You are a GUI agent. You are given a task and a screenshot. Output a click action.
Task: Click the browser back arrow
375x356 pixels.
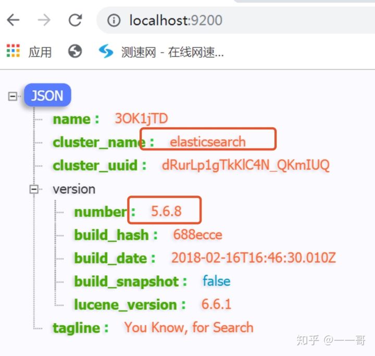click(13, 20)
